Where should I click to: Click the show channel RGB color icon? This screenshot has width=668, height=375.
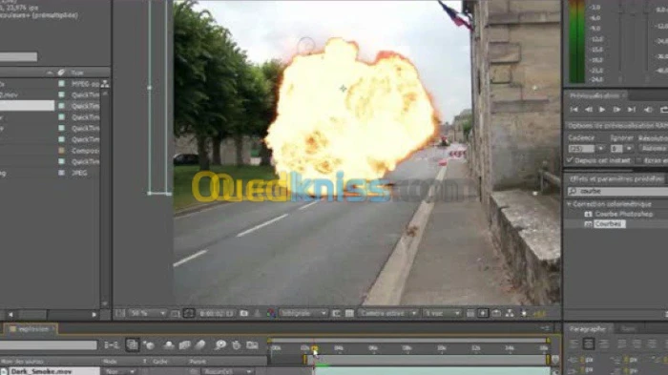pos(271,313)
